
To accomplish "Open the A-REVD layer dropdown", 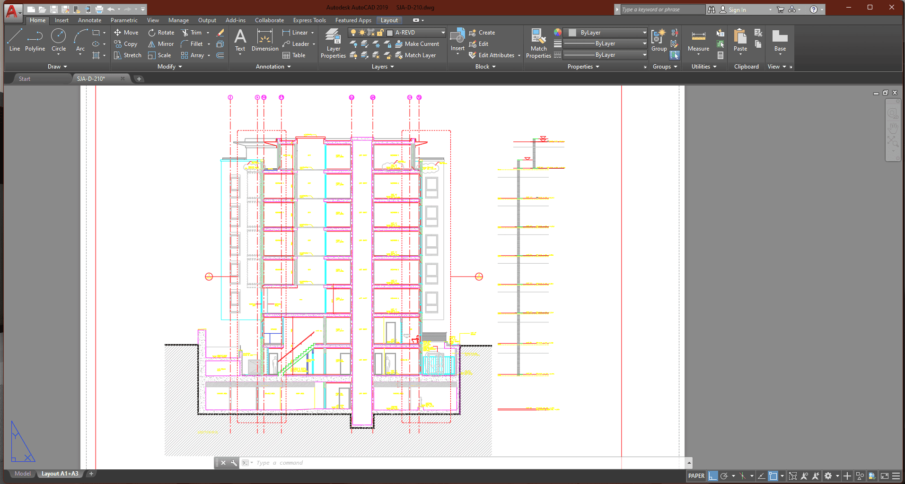I will pyautogui.click(x=443, y=33).
